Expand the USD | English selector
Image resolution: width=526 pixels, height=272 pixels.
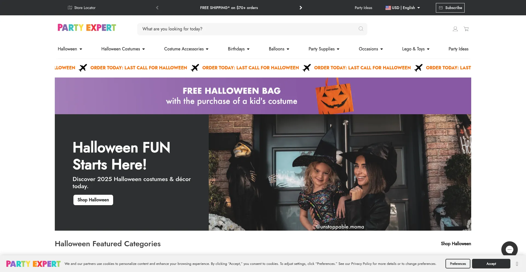(403, 8)
